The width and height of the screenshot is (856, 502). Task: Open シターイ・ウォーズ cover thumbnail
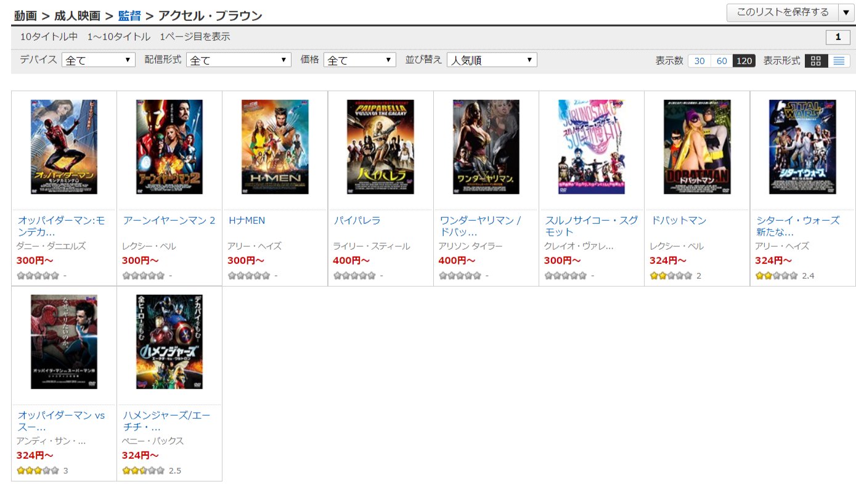pos(802,147)
